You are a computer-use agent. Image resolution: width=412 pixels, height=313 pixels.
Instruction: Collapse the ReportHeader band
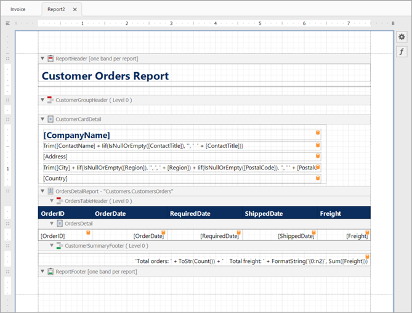coord(42,59)
